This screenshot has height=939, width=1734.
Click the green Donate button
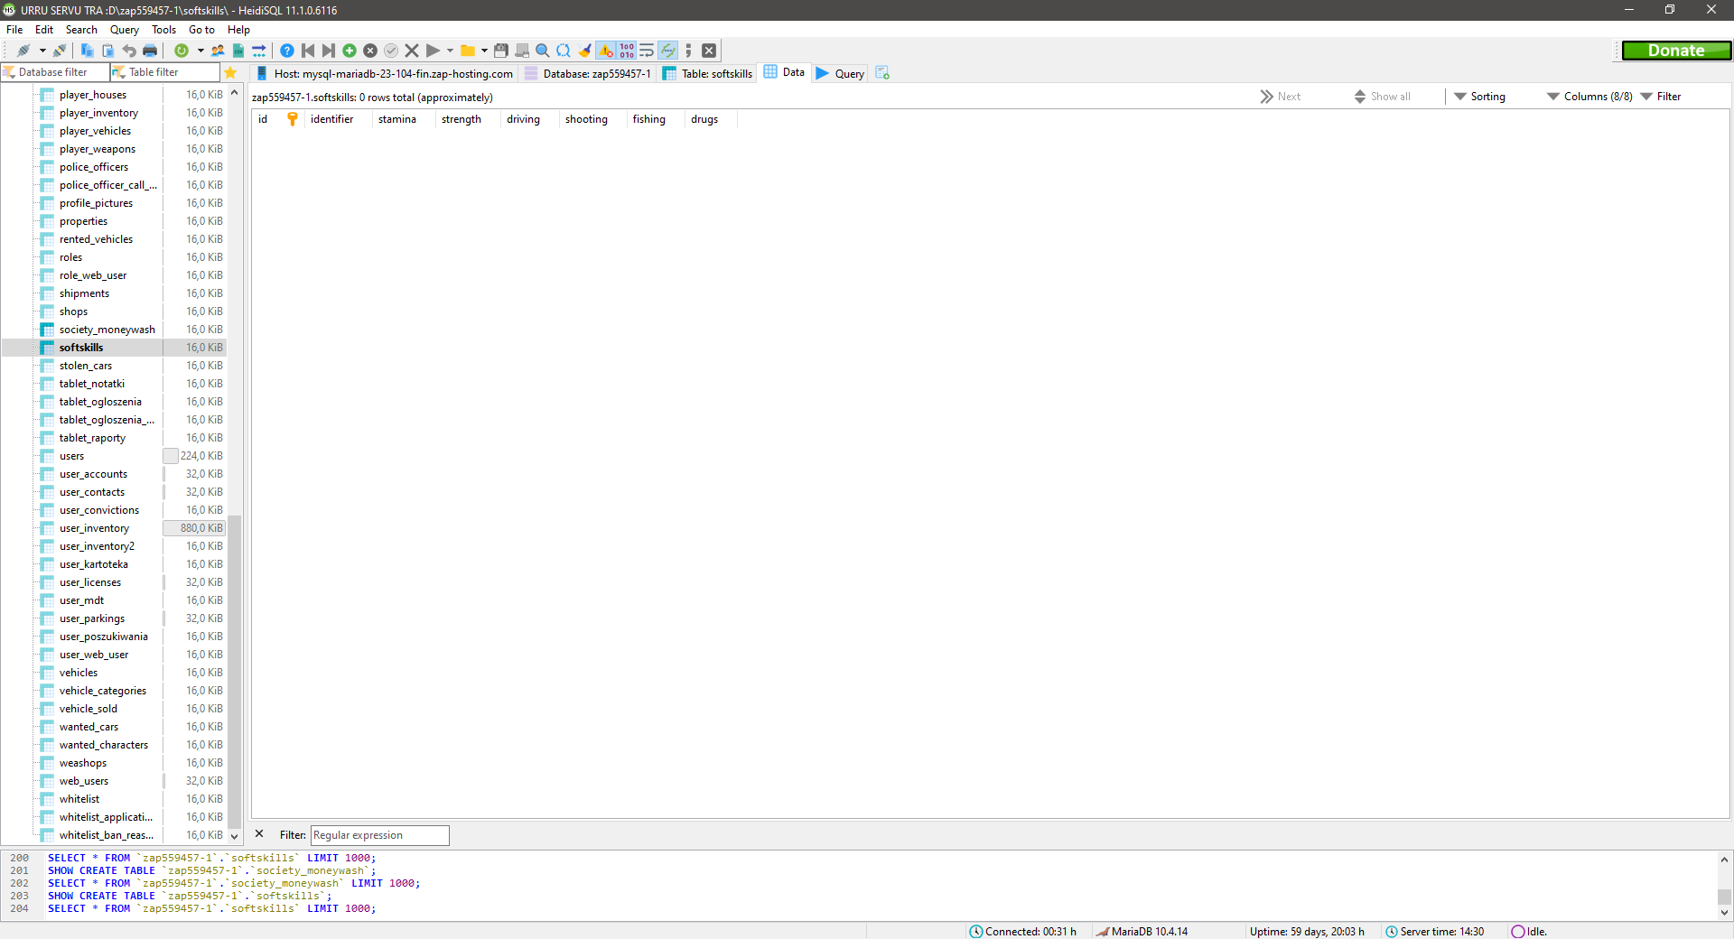coord(1676,51)
